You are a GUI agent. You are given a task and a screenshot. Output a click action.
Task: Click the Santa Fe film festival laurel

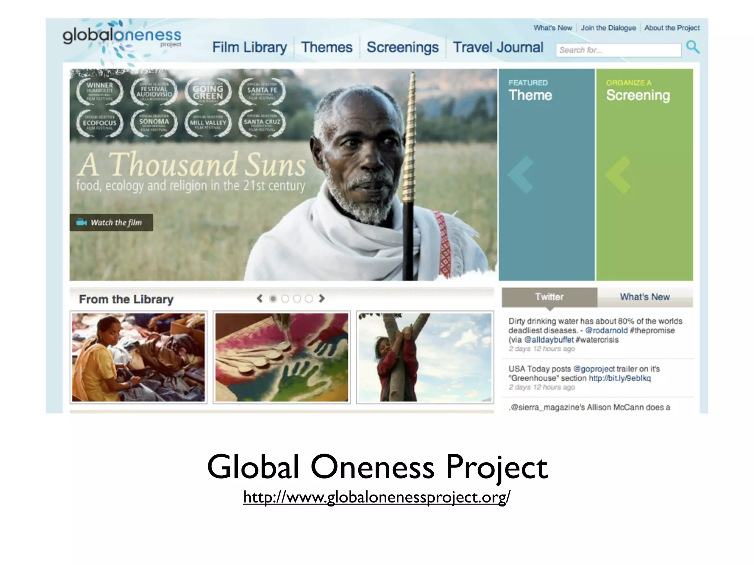point(262,92)
